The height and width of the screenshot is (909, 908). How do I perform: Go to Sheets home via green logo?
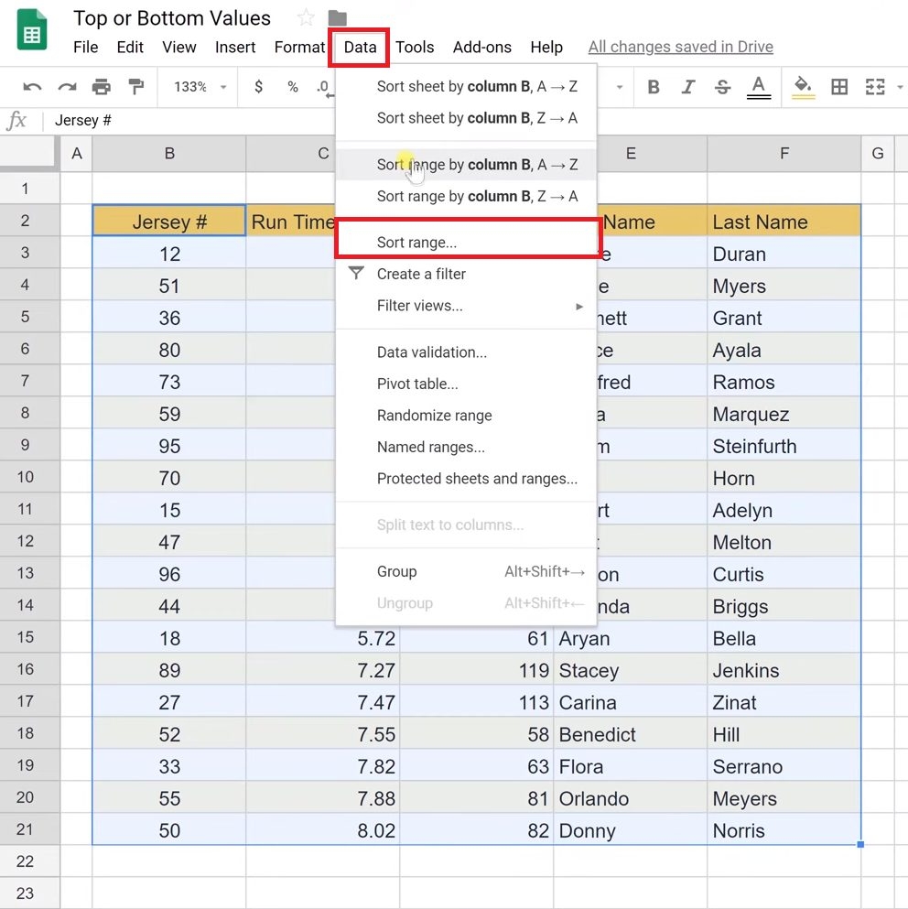coord(33,33)
